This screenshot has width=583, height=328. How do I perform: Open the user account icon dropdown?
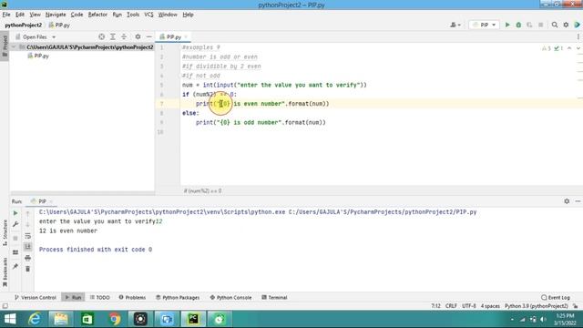(455, 25)
